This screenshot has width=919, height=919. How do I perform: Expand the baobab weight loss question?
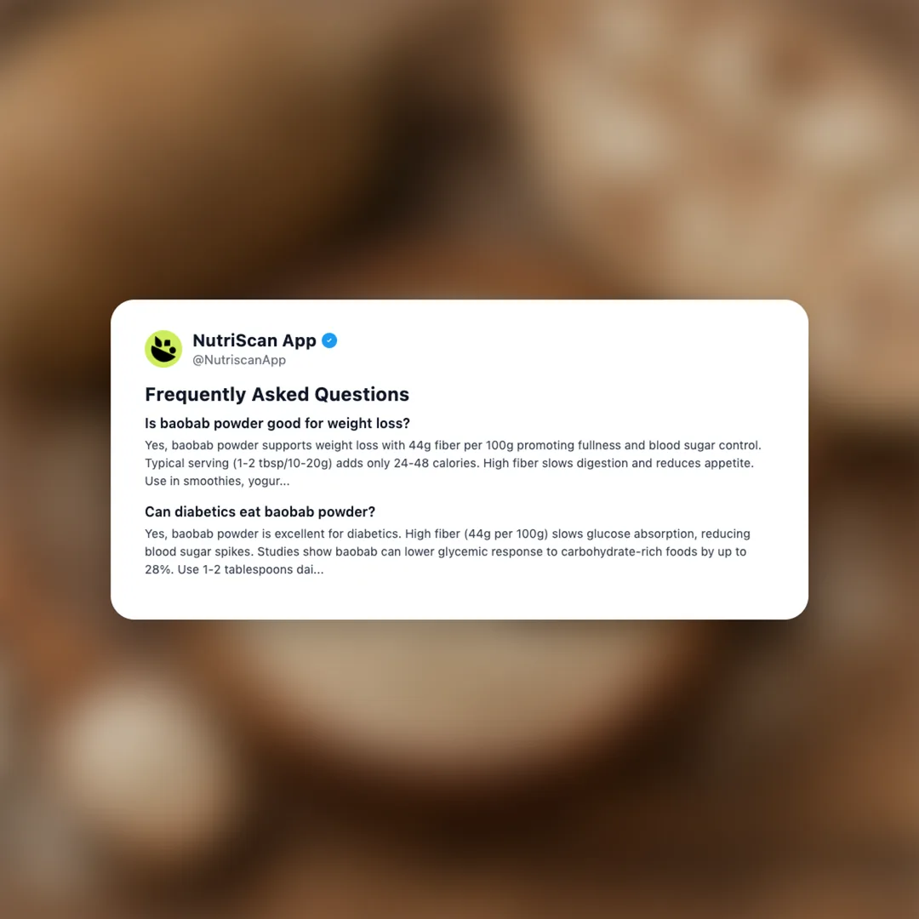(277, 423)
